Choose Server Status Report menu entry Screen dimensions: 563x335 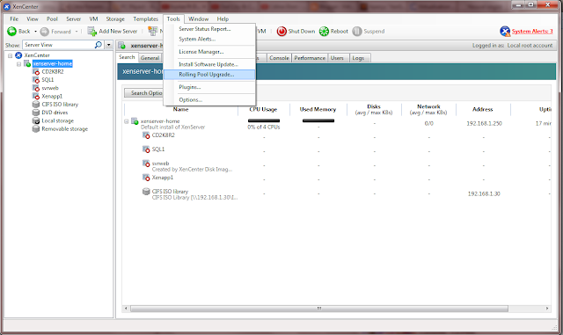[x=209, y=29]
